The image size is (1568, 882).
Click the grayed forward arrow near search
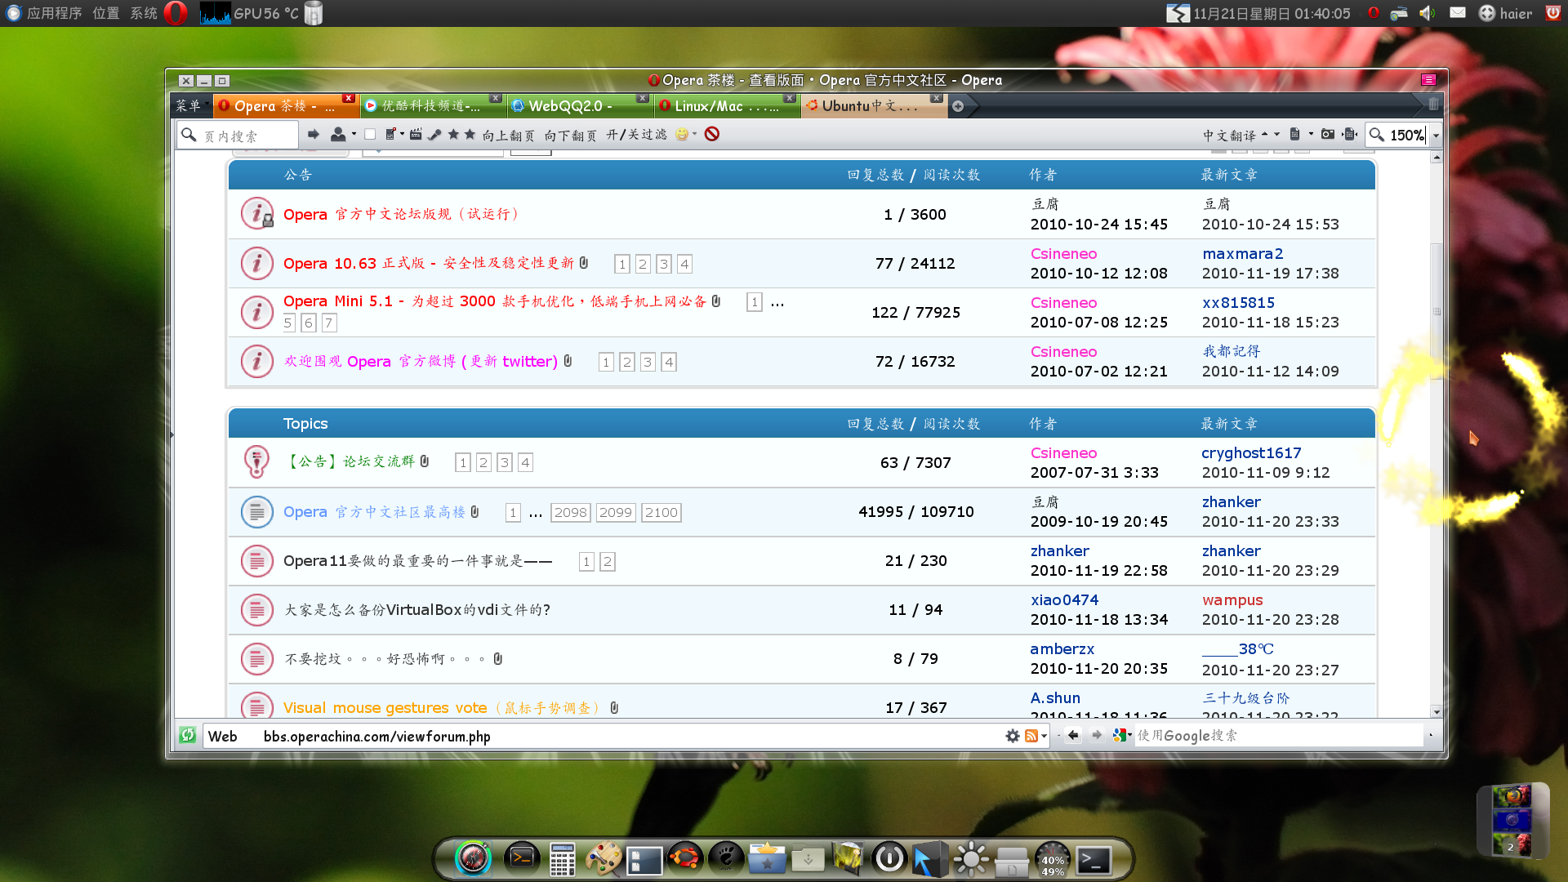point(1097,735)
